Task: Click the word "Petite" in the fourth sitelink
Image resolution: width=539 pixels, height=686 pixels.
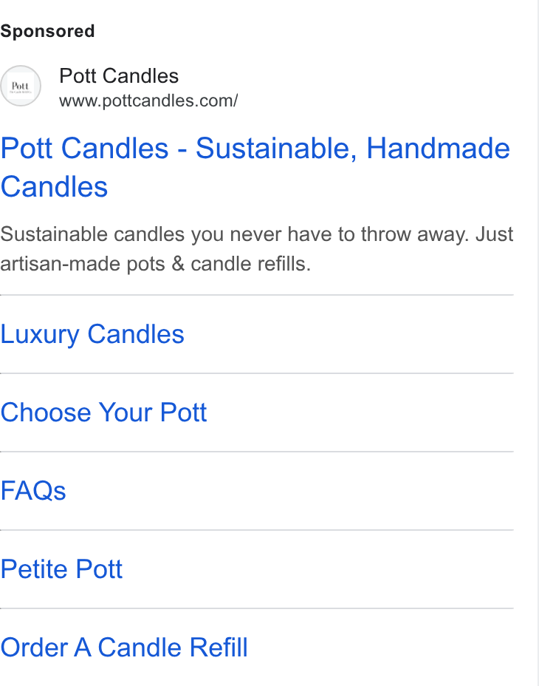Action: point(35,569)
